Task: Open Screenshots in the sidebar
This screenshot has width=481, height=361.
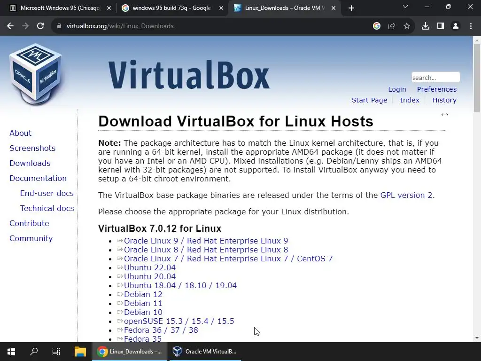Action: click(x=32, y=148)
